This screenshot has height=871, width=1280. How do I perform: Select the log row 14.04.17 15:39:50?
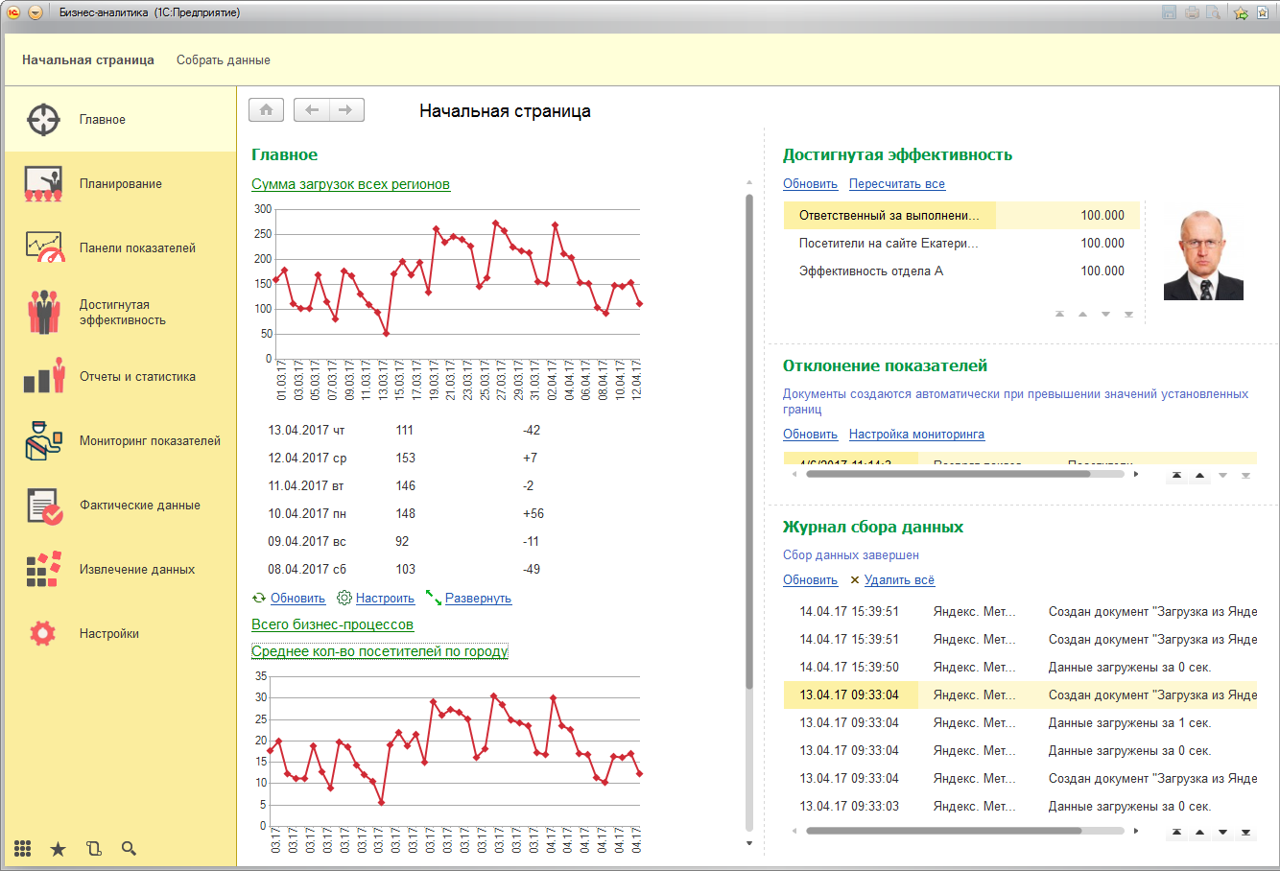tap(1020, 667)
